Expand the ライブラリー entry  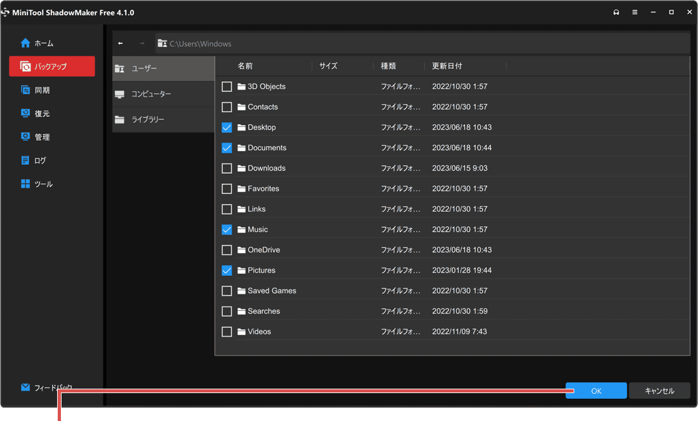pyautogui.click(x=163, y=119)
